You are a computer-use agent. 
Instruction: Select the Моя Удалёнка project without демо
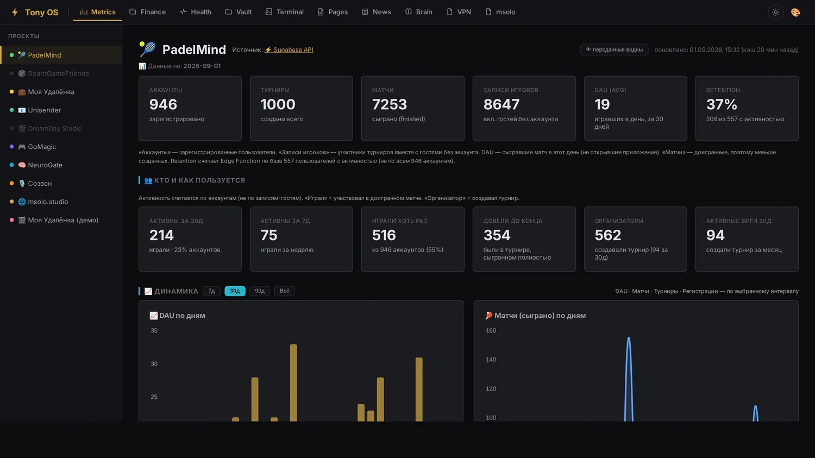click(61, 92)
